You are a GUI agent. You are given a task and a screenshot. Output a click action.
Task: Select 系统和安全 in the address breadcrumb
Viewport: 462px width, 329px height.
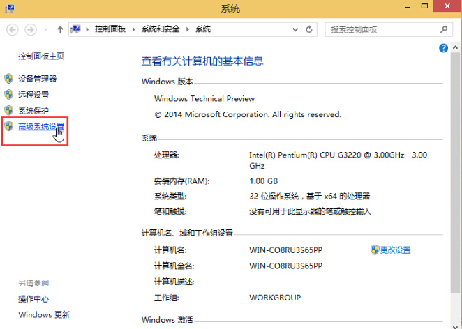[x=160, y=29]
